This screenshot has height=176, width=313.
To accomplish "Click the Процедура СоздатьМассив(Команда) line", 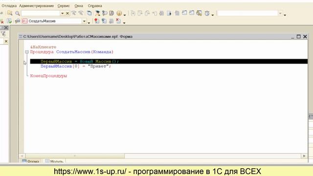I will [72, 52].
